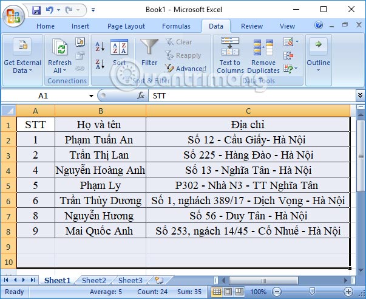
Task: Switch to Sheet2 worksheet tab
Action: tap(94, 280)
